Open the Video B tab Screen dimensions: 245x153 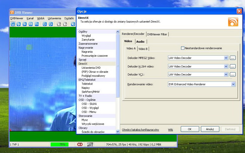click(143, 49)
